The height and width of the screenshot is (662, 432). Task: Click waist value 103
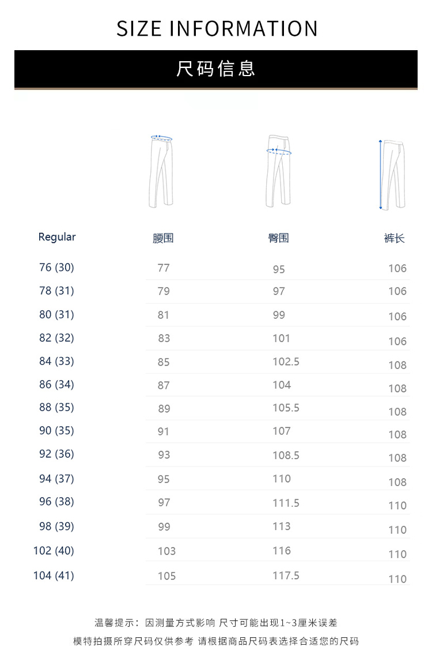[x=166, y=551]
